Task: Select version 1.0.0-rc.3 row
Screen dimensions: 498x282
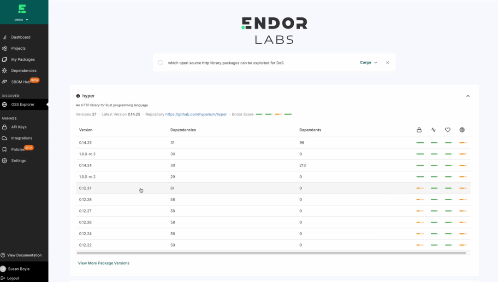Action: [x=273, y=154]
